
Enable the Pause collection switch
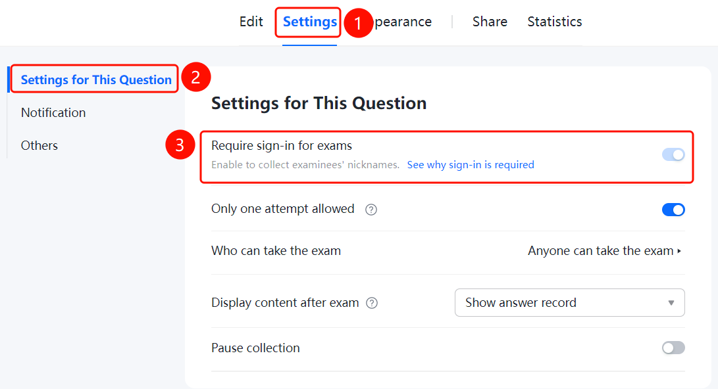673,348
